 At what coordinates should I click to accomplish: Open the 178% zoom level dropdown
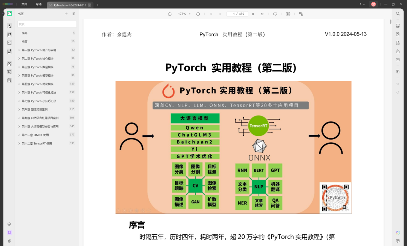coord(184,14)
